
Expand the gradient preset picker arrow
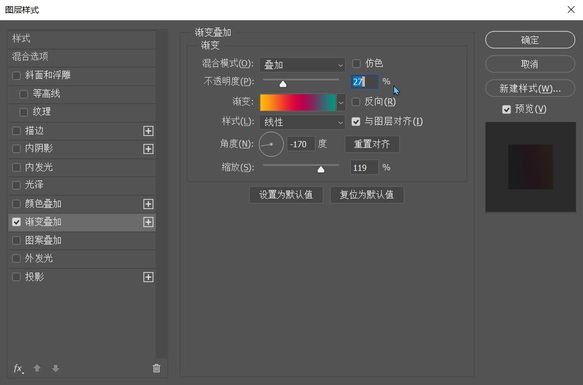pyautogui.click(x=341, y=103)
